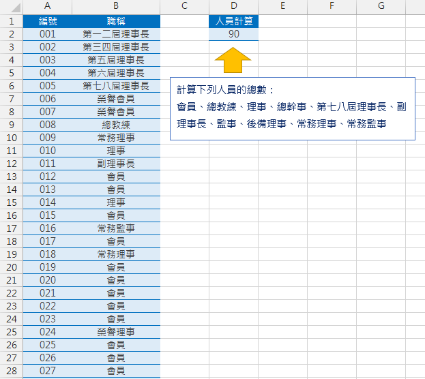Select cell B12 with 副理事長
425x379 pixels.
(116, 164)
